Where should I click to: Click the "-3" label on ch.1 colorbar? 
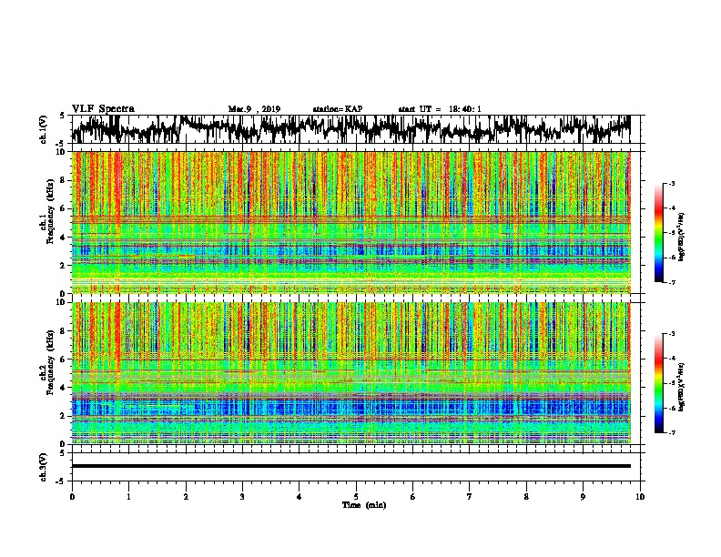coord(672,183)
